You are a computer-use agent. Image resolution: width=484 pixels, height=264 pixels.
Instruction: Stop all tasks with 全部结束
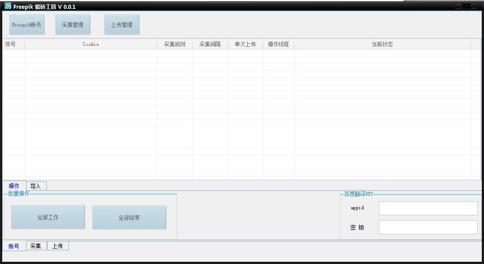coord(129,218)
